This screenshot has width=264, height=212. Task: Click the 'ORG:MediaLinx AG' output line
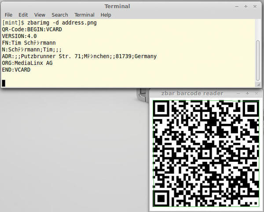(x=27, y=63)
